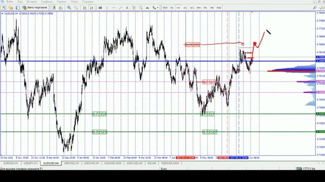The width and height of the screenshot is (325, 182).
Task: Toggle chart auto scroll icon
Action: pyautogui.click(x=85, y=8)
